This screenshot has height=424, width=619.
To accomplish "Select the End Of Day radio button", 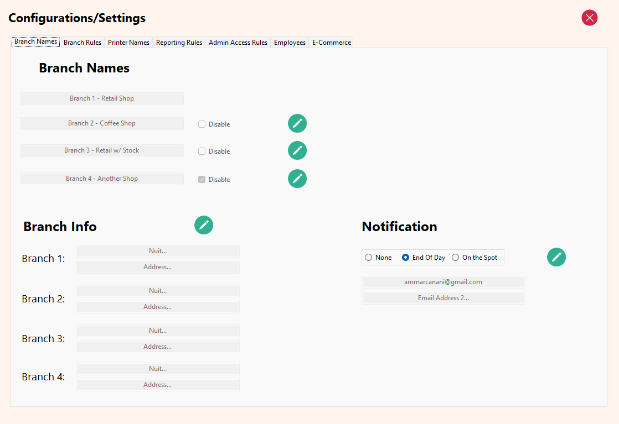I will 405,257.
